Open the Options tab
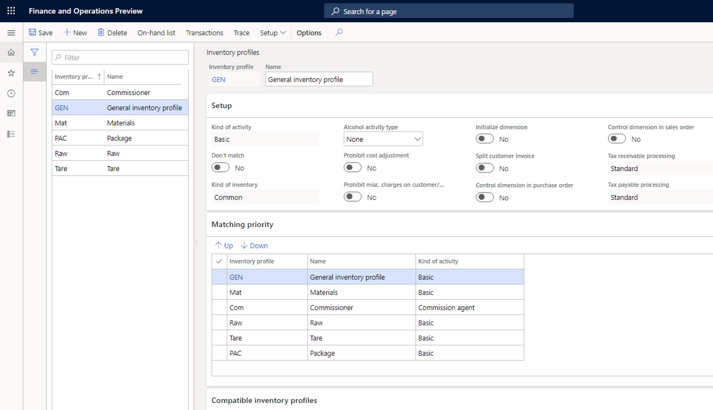Screen dimensions: 713x410 click(x=308, y=33)
